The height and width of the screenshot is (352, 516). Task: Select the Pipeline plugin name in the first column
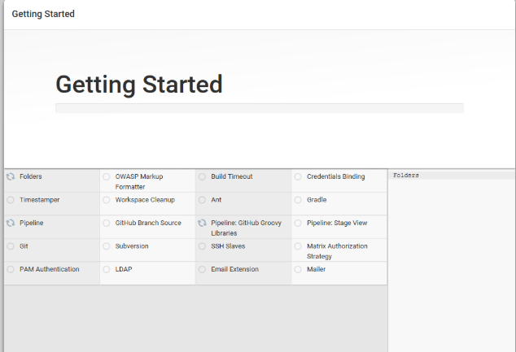tap(31, 223)
